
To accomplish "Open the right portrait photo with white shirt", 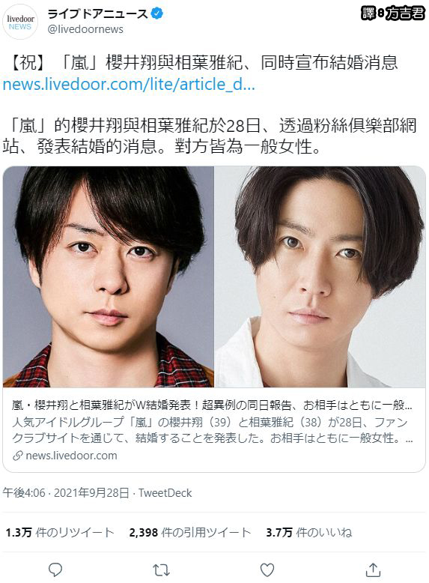I will pyautogui.click(x=320, y=277).
